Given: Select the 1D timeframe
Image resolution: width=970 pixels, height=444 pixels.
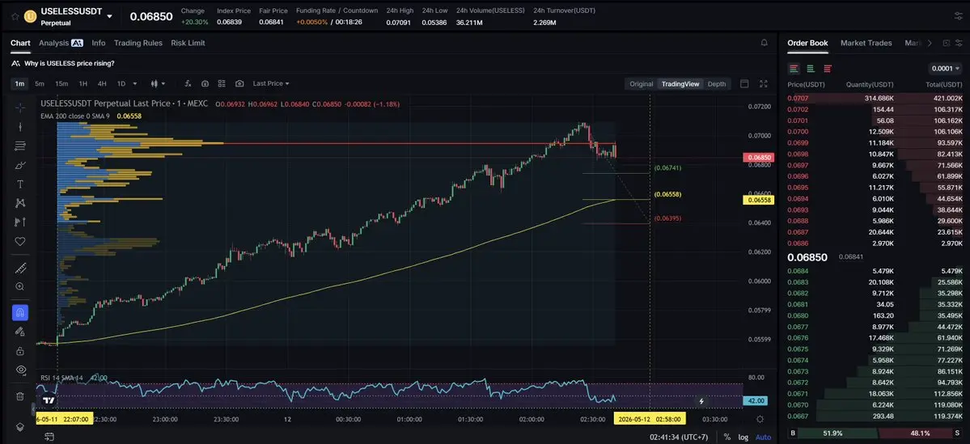Looking at the screenshot, I should 121,83.
